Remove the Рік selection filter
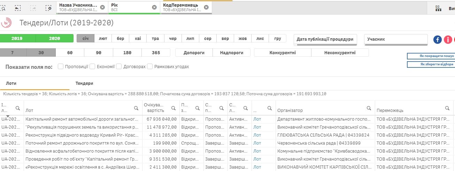This screenshot has width=455, height=171. 154,7
